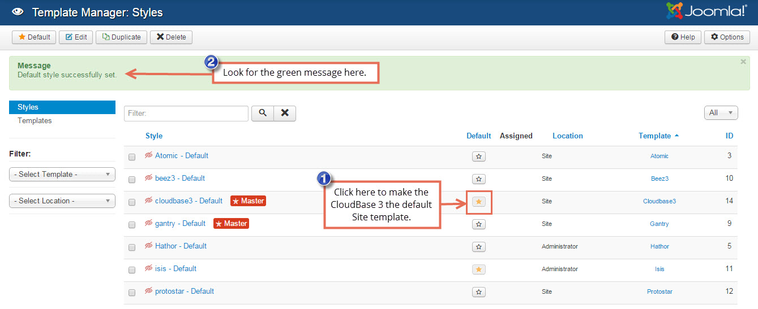Viewport: 758px width, 309px height.
Task: Open the protostar - Default style link
Action: tap(185, 291)
